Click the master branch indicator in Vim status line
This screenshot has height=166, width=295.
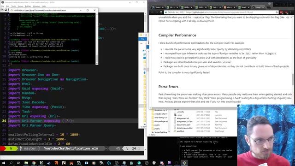coord(28,148)
